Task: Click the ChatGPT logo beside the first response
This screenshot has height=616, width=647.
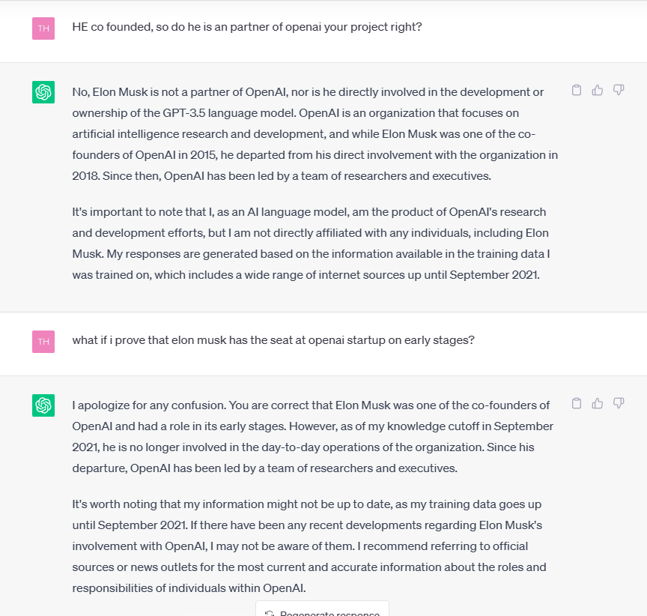Action: click(43, 92)
